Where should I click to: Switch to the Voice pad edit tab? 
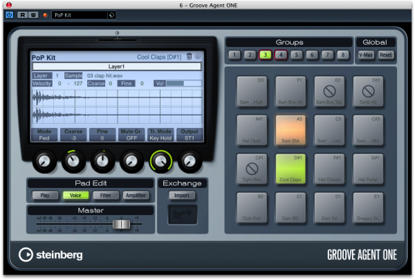75,196
